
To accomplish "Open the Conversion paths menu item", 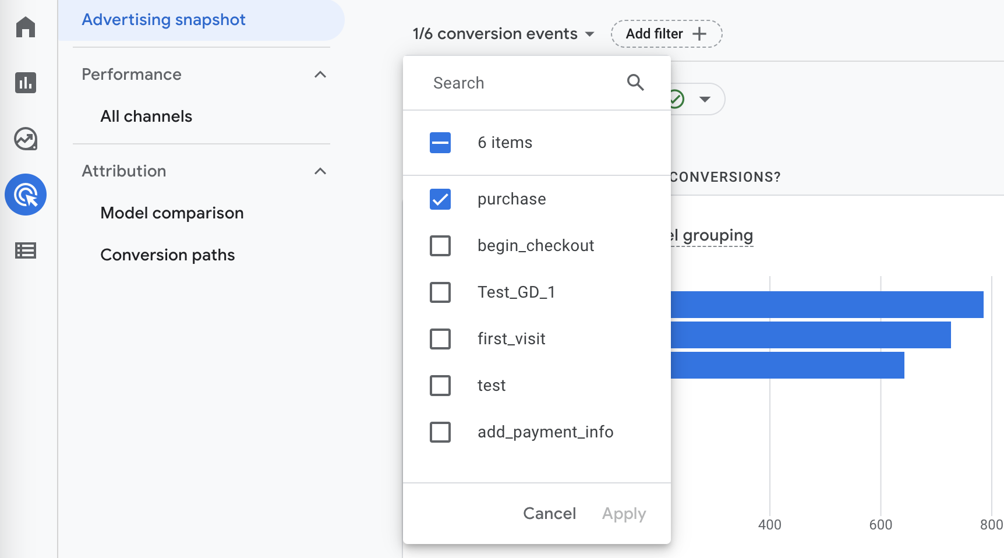I will tap(168, 255).
